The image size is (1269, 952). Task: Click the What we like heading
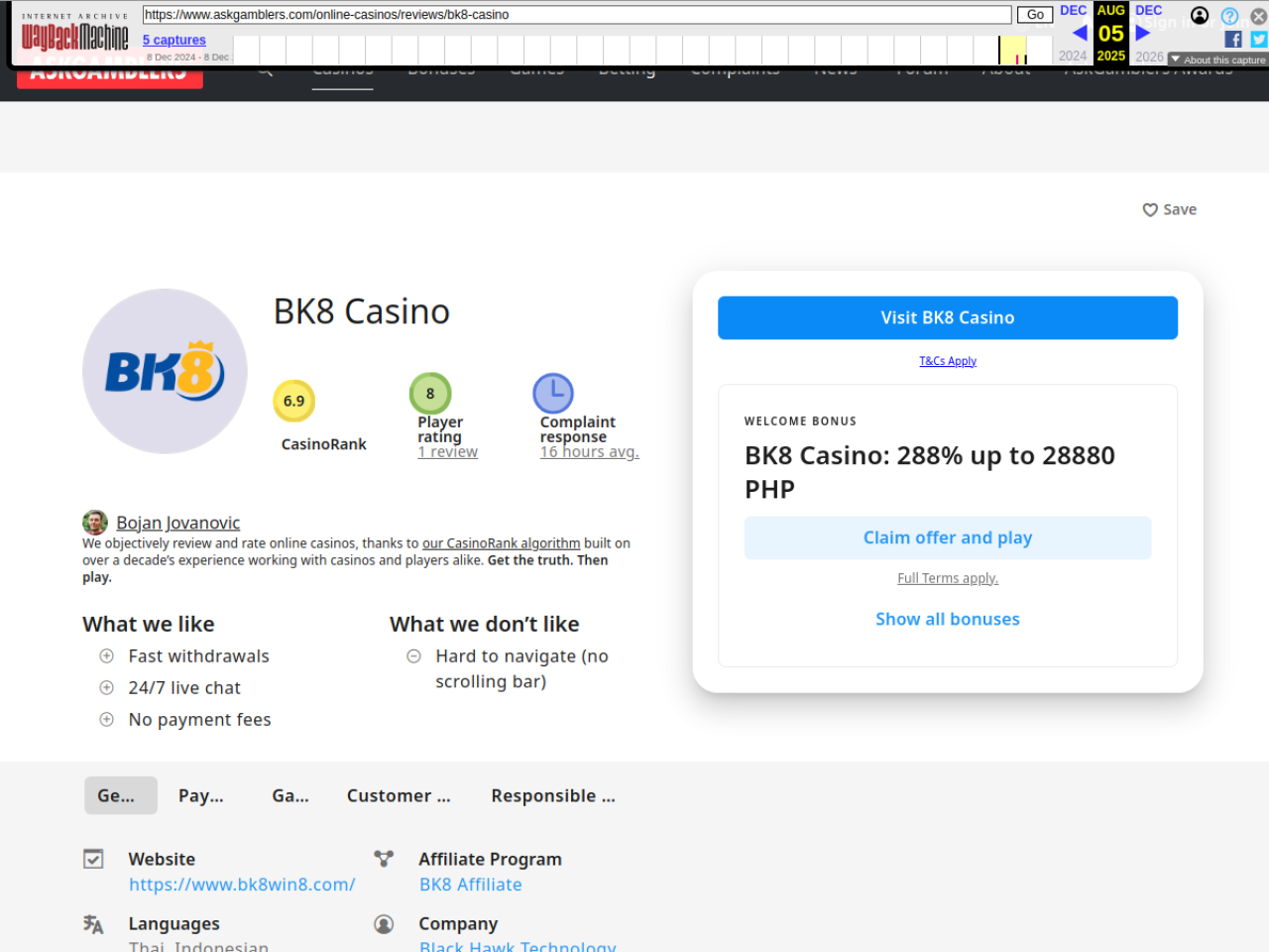point(149,624)
